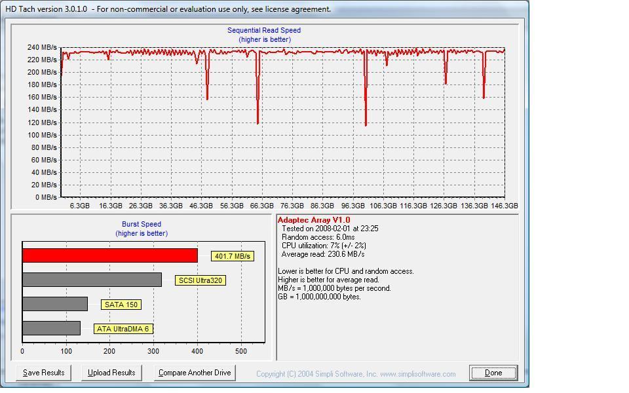Click 'Lower is better for CPU' note
This screenshot has width=629, height=393.
point(346,271)
